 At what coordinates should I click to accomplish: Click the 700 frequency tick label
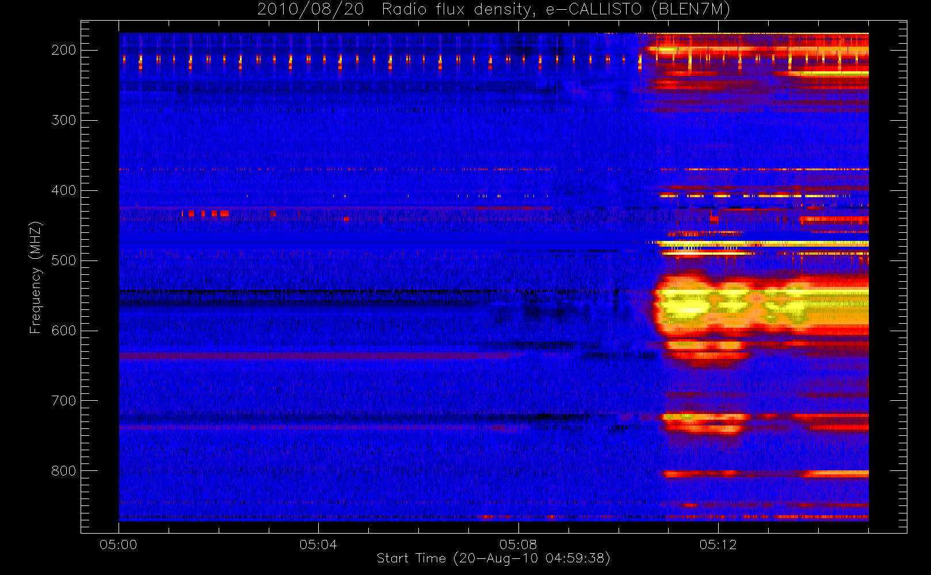[64, 401]
